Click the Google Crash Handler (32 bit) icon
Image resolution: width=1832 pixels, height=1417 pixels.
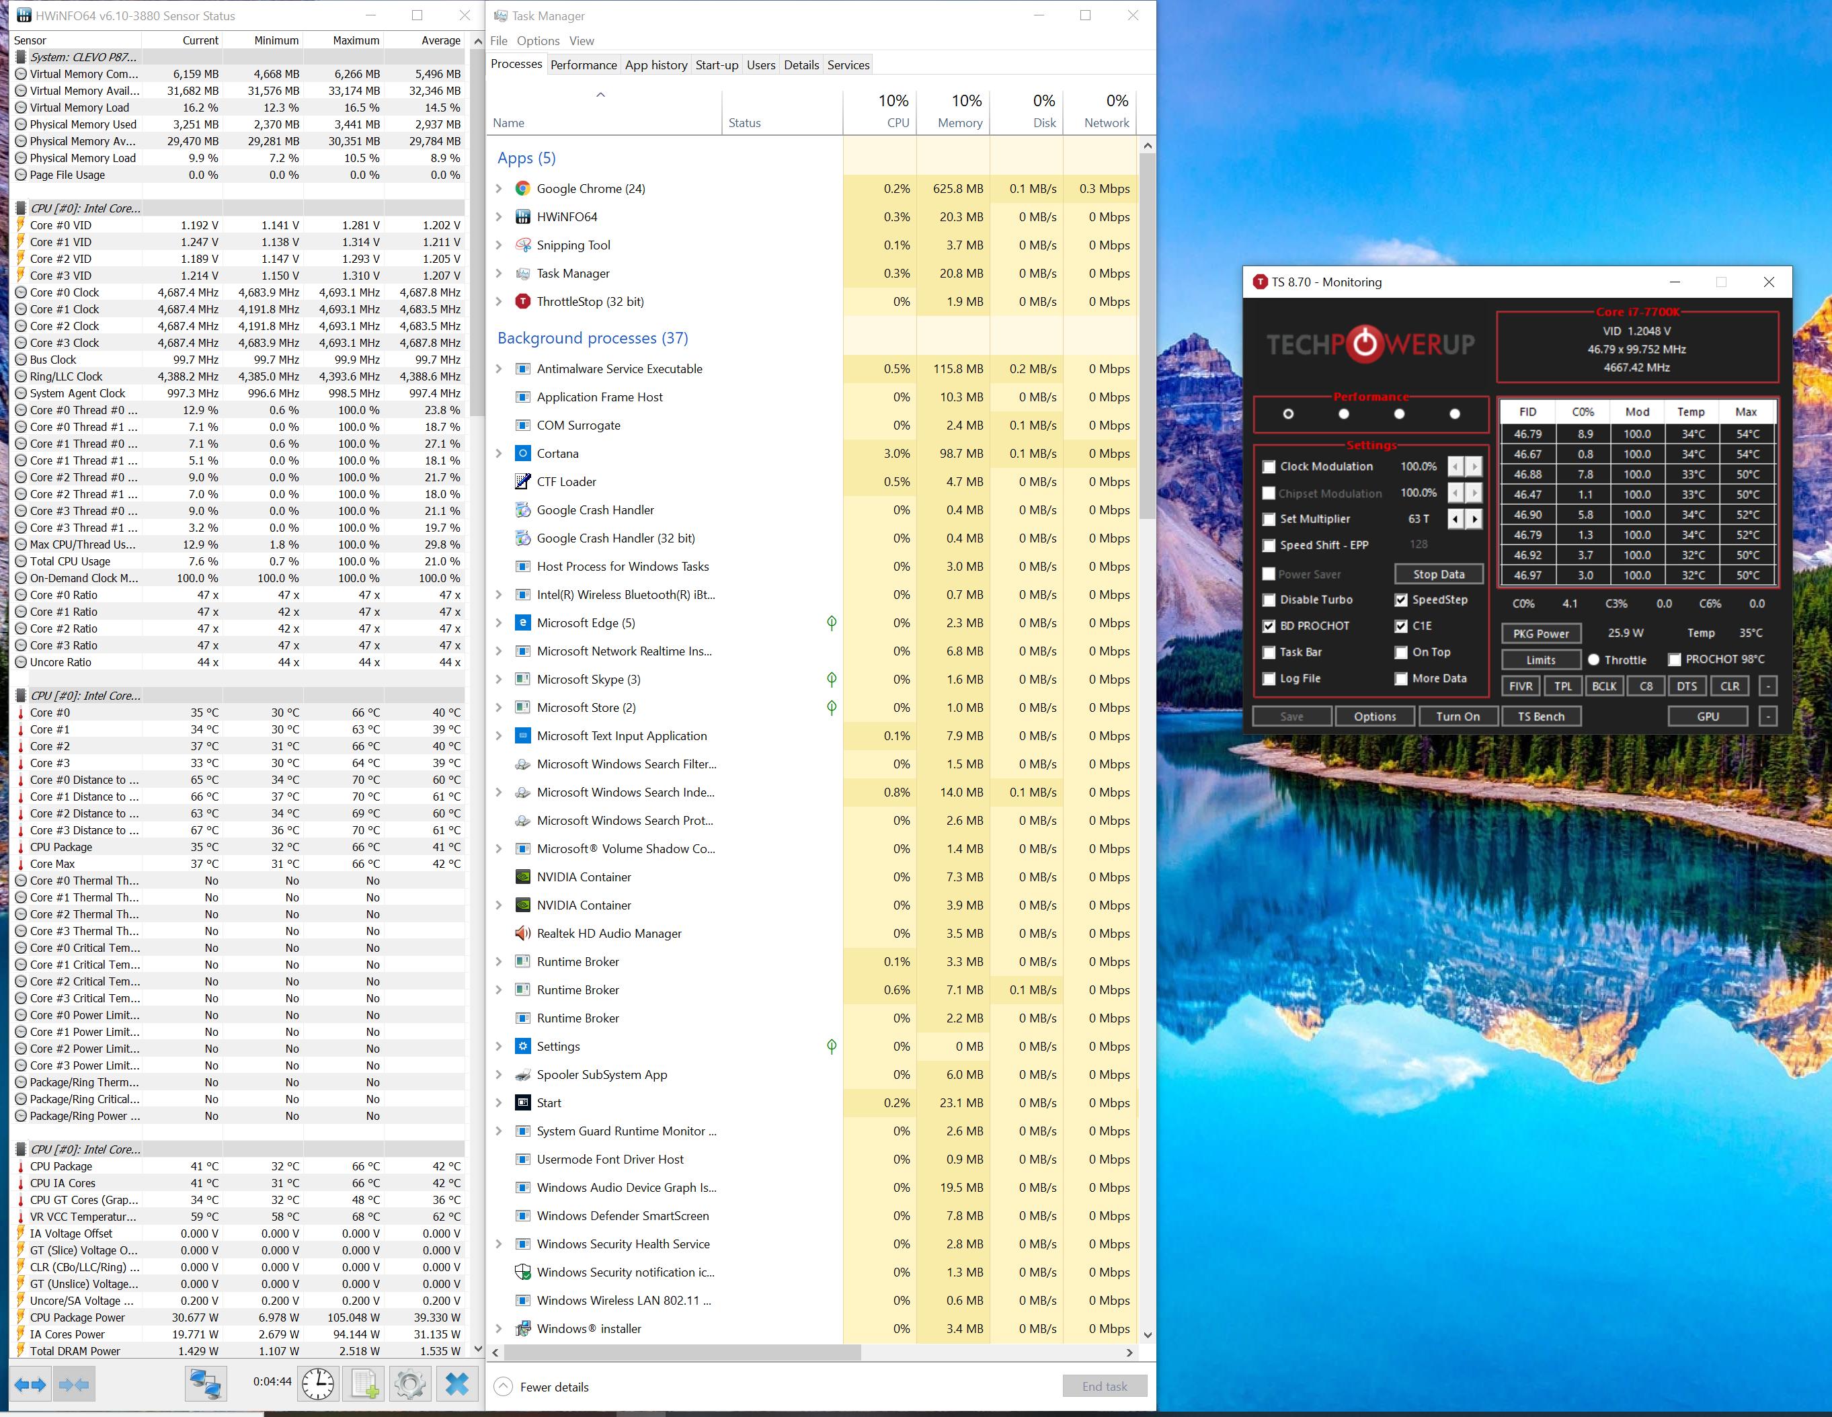[x=522, y=538]
